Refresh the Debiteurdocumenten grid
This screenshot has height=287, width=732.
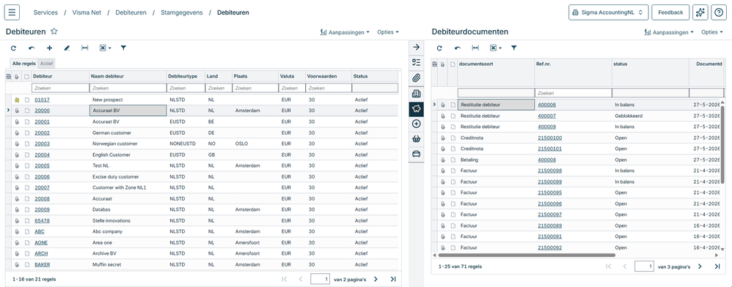(439, 48)
